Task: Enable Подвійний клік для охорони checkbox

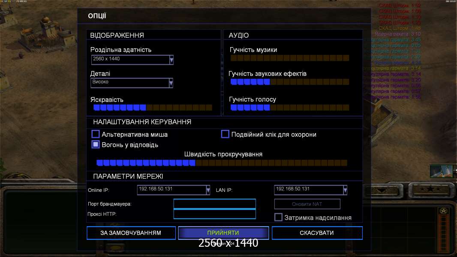Action: click(x=225, y=134)
